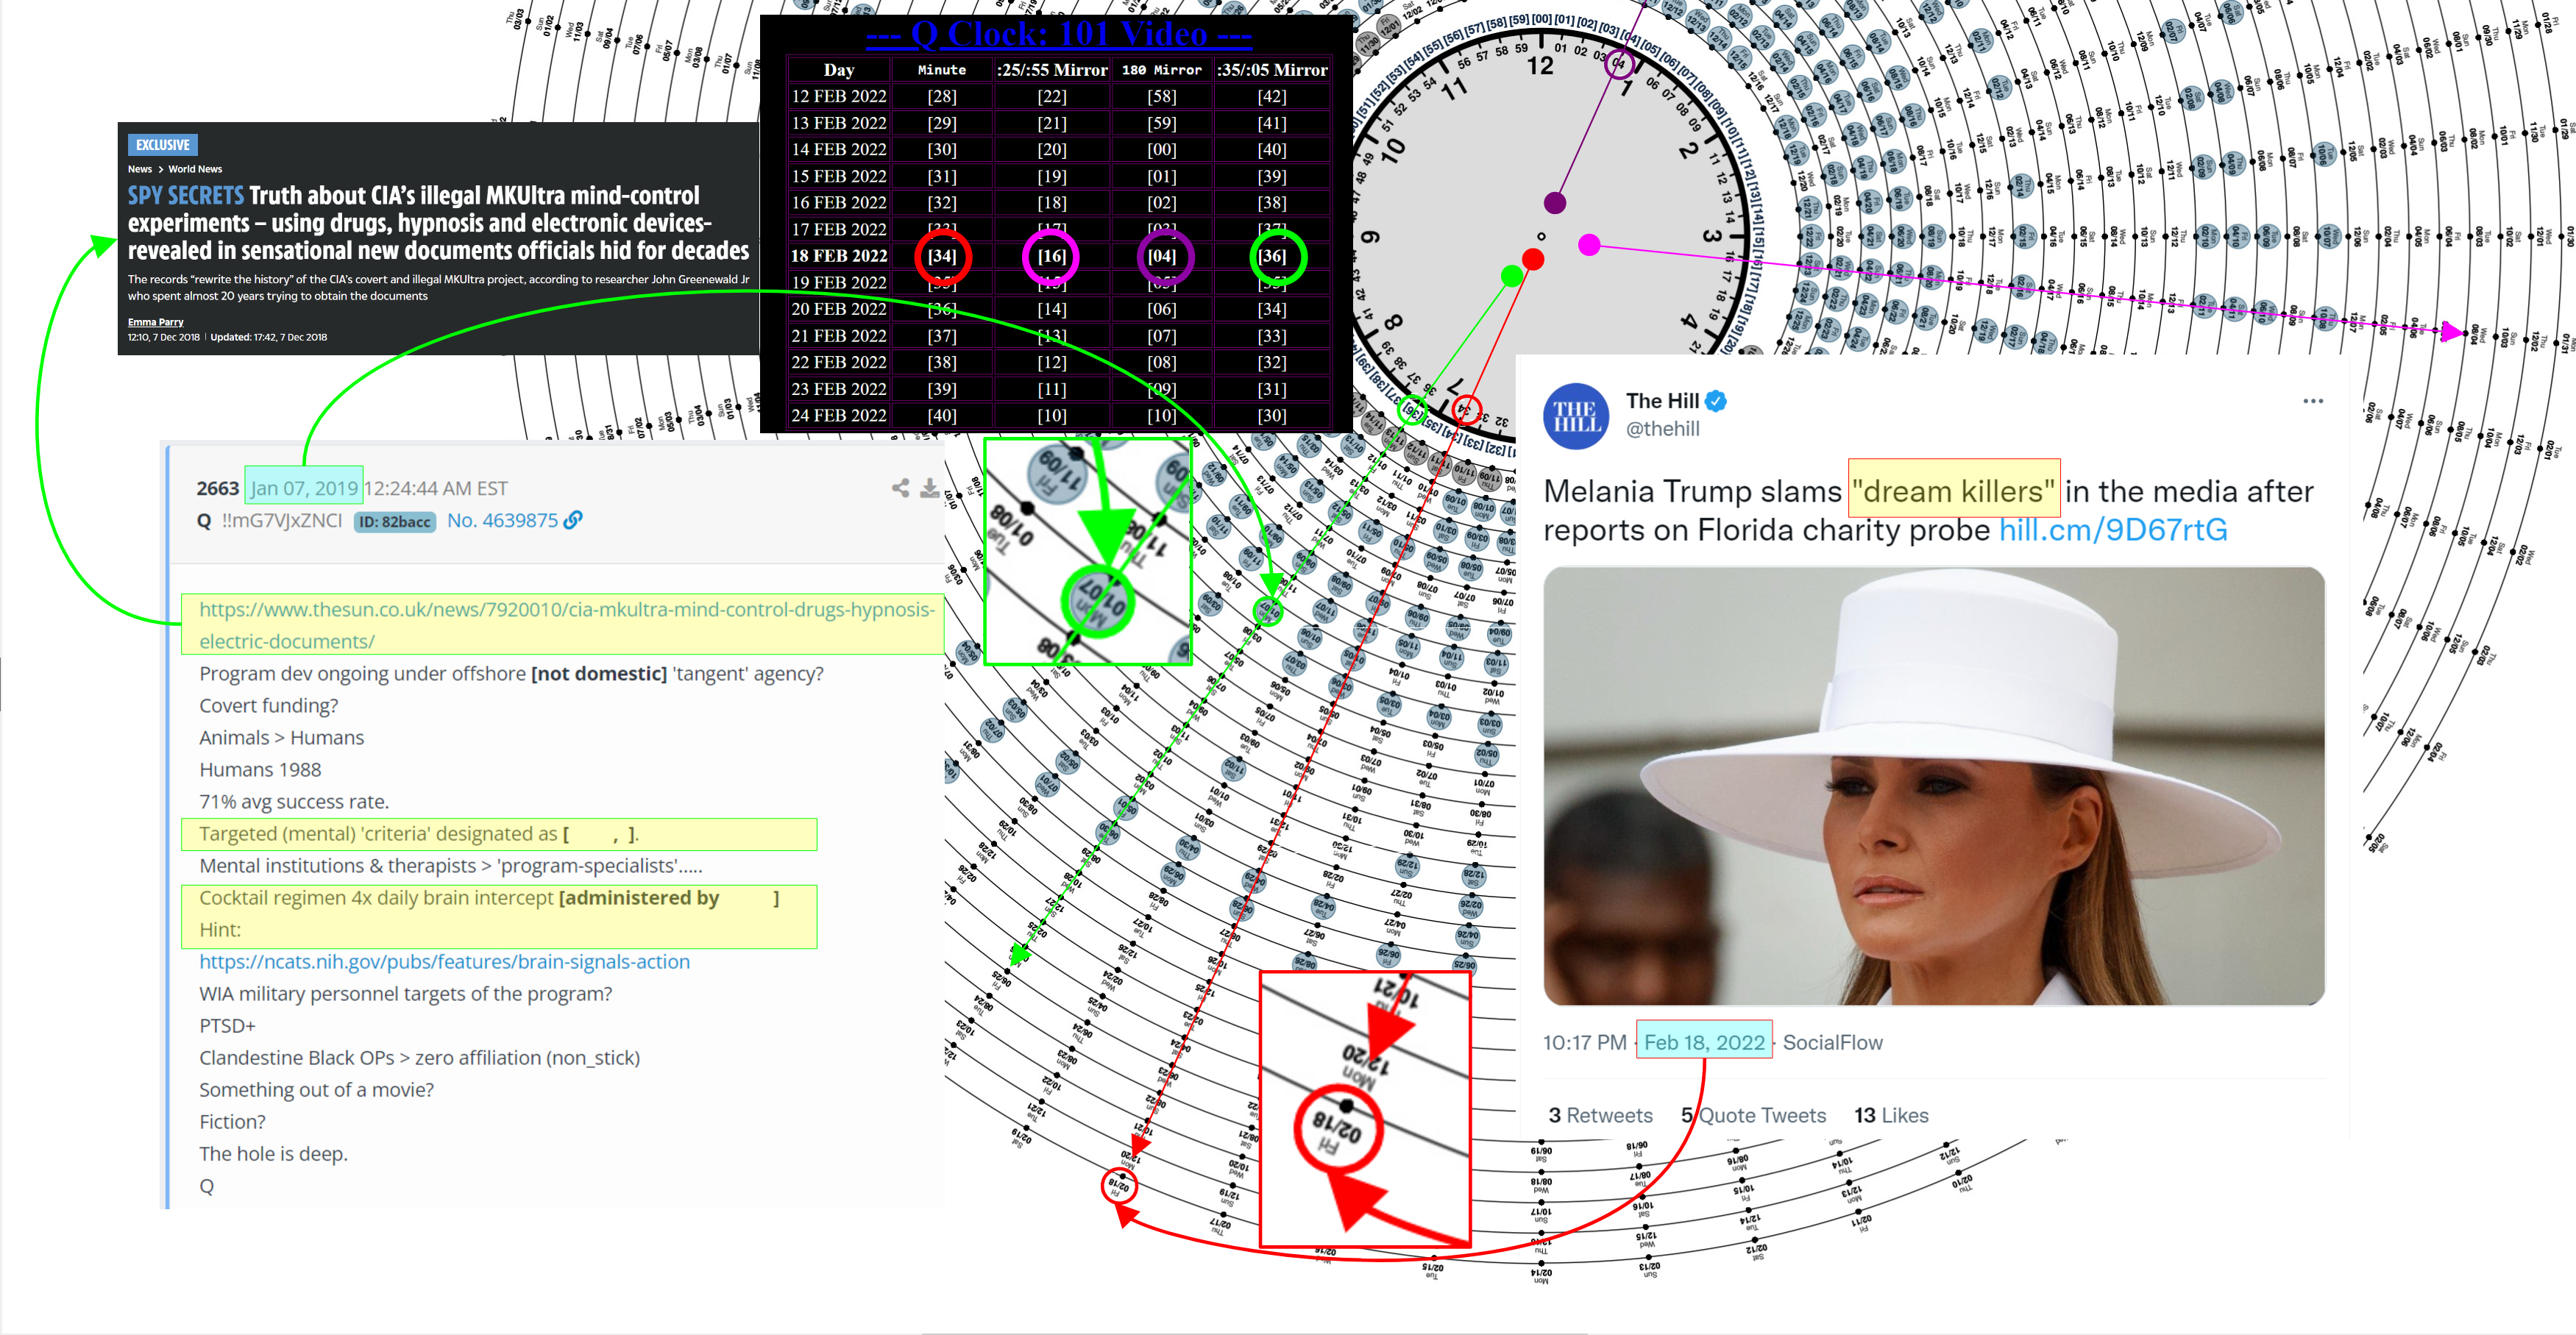View the 3 Retweets list
Viewport: 2576px width, 1335px height.
1600,1115
